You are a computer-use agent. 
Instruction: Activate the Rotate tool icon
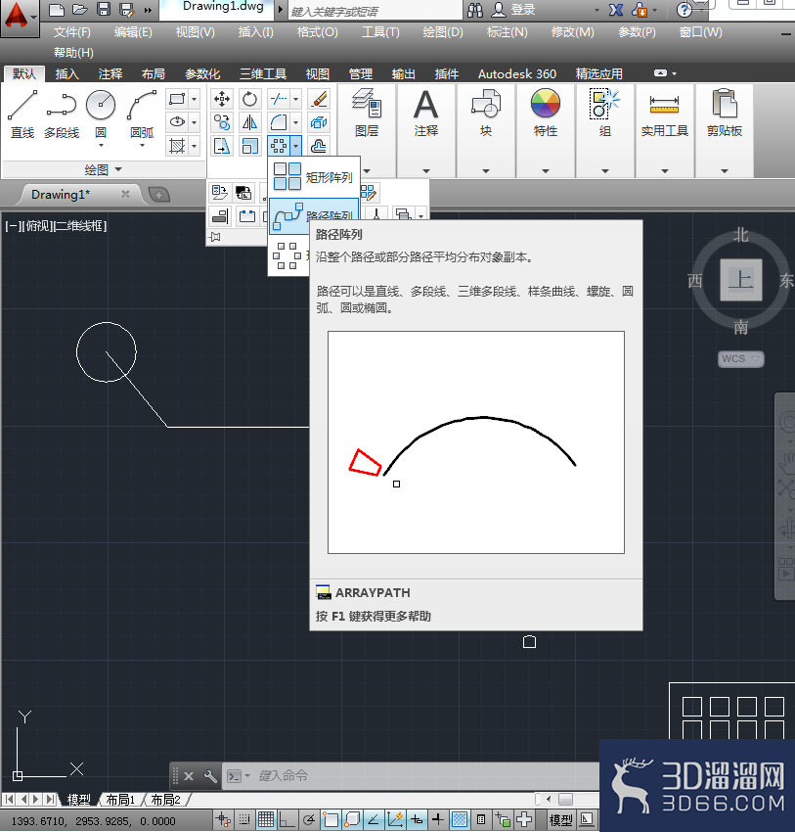coord(249,99)
